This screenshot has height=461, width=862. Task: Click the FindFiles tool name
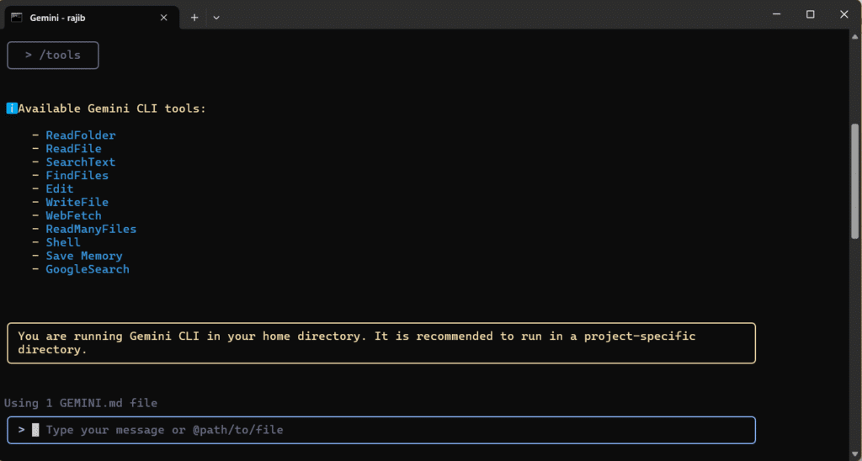click(x=77, y=175)
